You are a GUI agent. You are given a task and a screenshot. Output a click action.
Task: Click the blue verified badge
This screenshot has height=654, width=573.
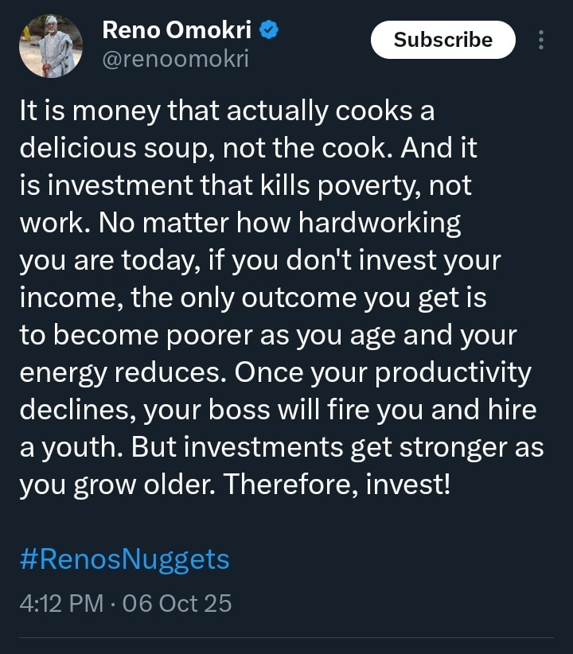pos(270,31)
